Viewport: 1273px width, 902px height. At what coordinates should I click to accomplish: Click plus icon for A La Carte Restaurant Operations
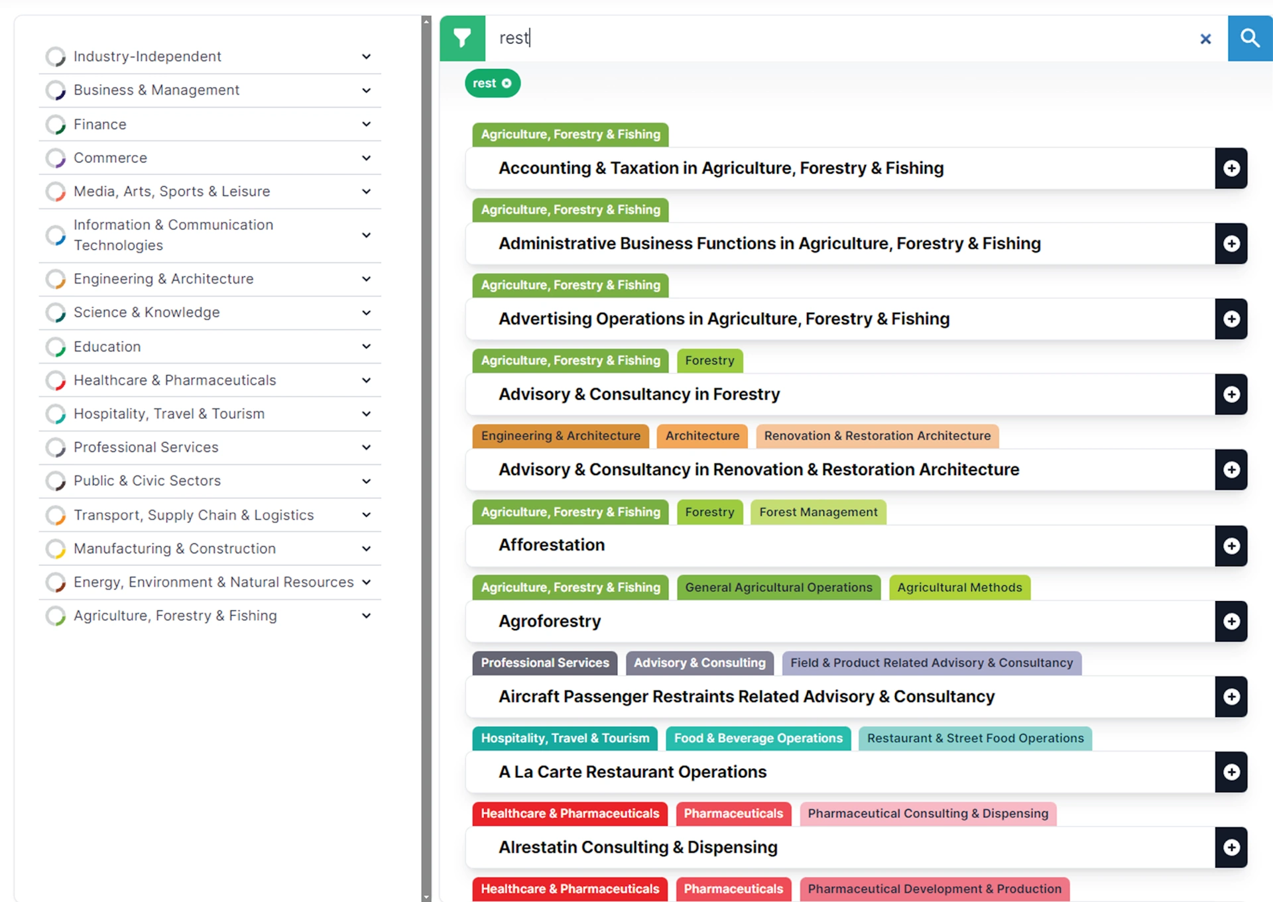[1231, 772]
